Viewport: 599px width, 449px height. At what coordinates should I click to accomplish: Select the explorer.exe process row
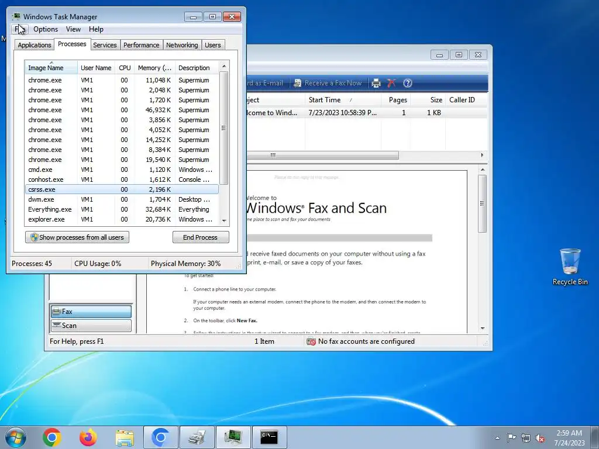point(122,219)
